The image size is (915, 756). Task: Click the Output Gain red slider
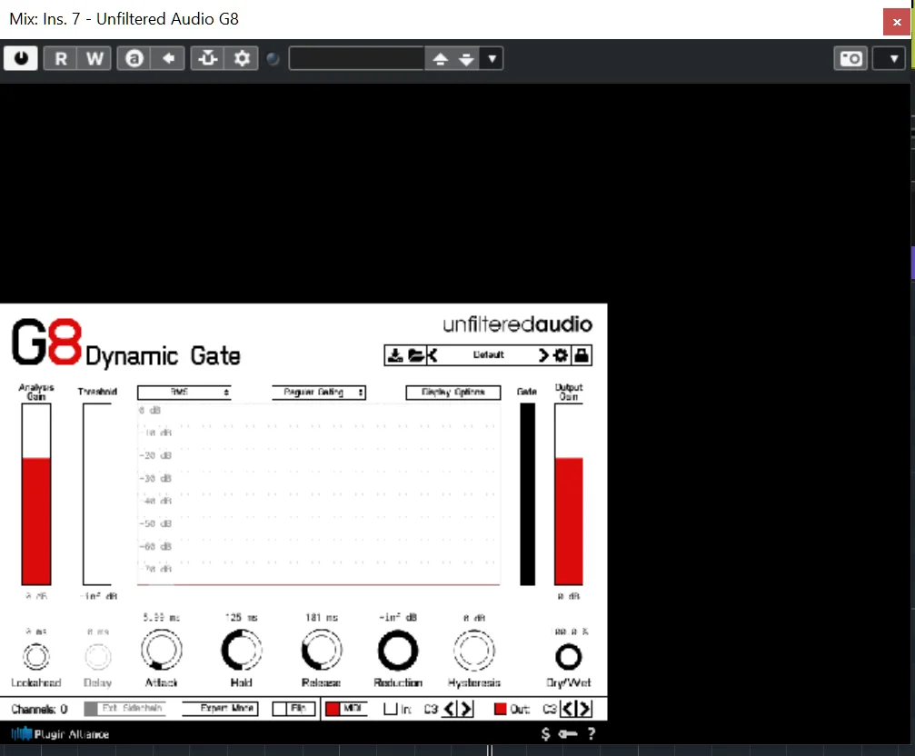click(569, 493)
